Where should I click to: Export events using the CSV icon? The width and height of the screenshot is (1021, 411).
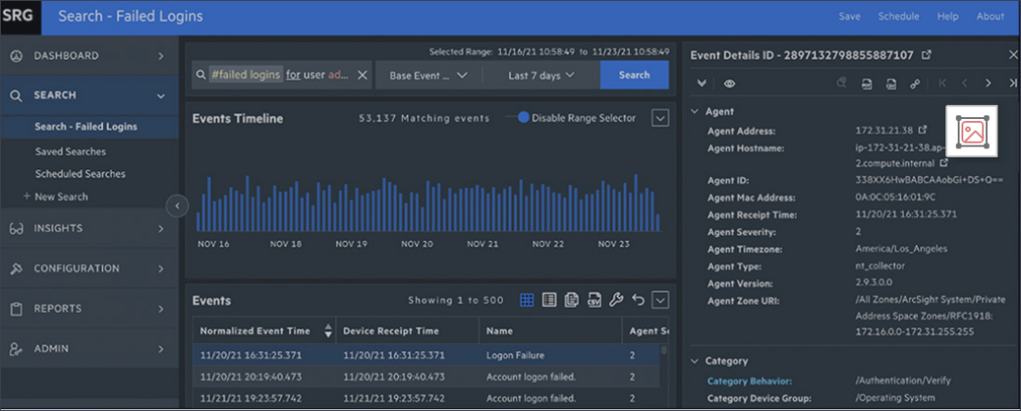(594, 300)
